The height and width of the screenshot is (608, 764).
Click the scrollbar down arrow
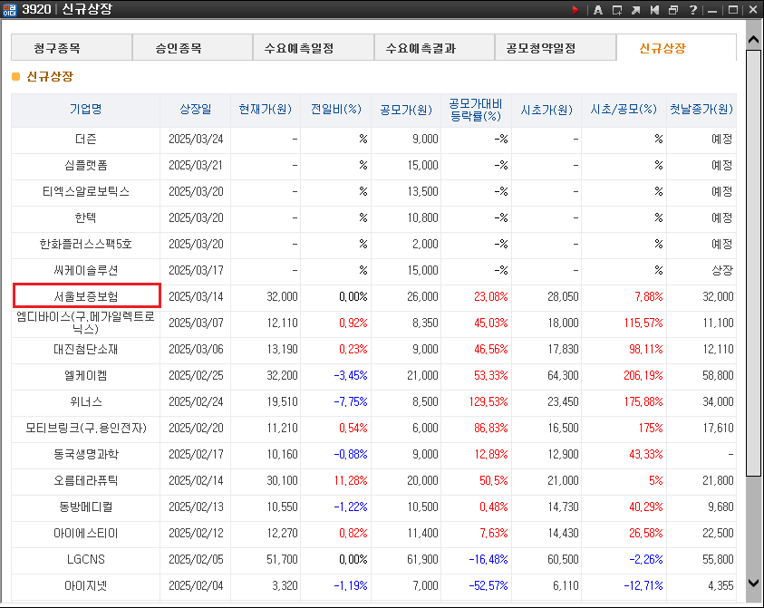(x=753, y=583)
